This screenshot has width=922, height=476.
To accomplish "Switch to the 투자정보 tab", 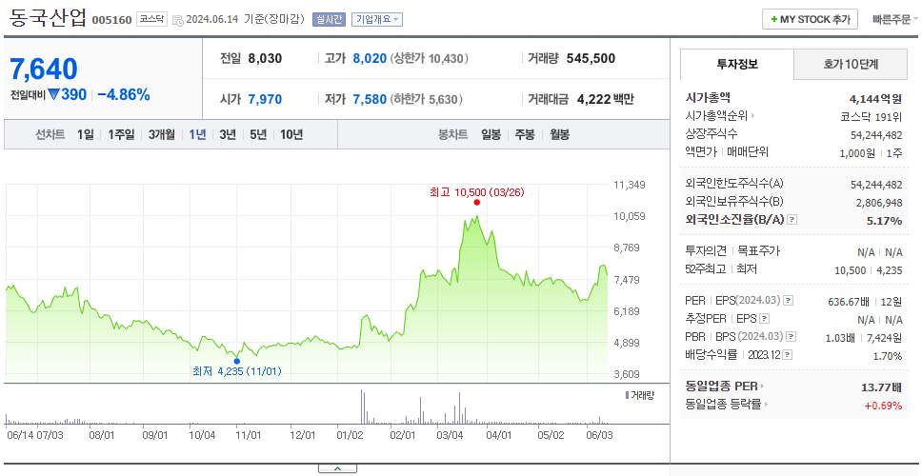I will [737, 64].
